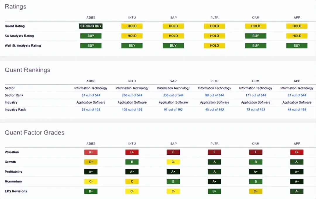This screenshot has height=199, width=316.
Task: Click APP Wall St. Analysts BUY badge
Action: tap(297, 46)
